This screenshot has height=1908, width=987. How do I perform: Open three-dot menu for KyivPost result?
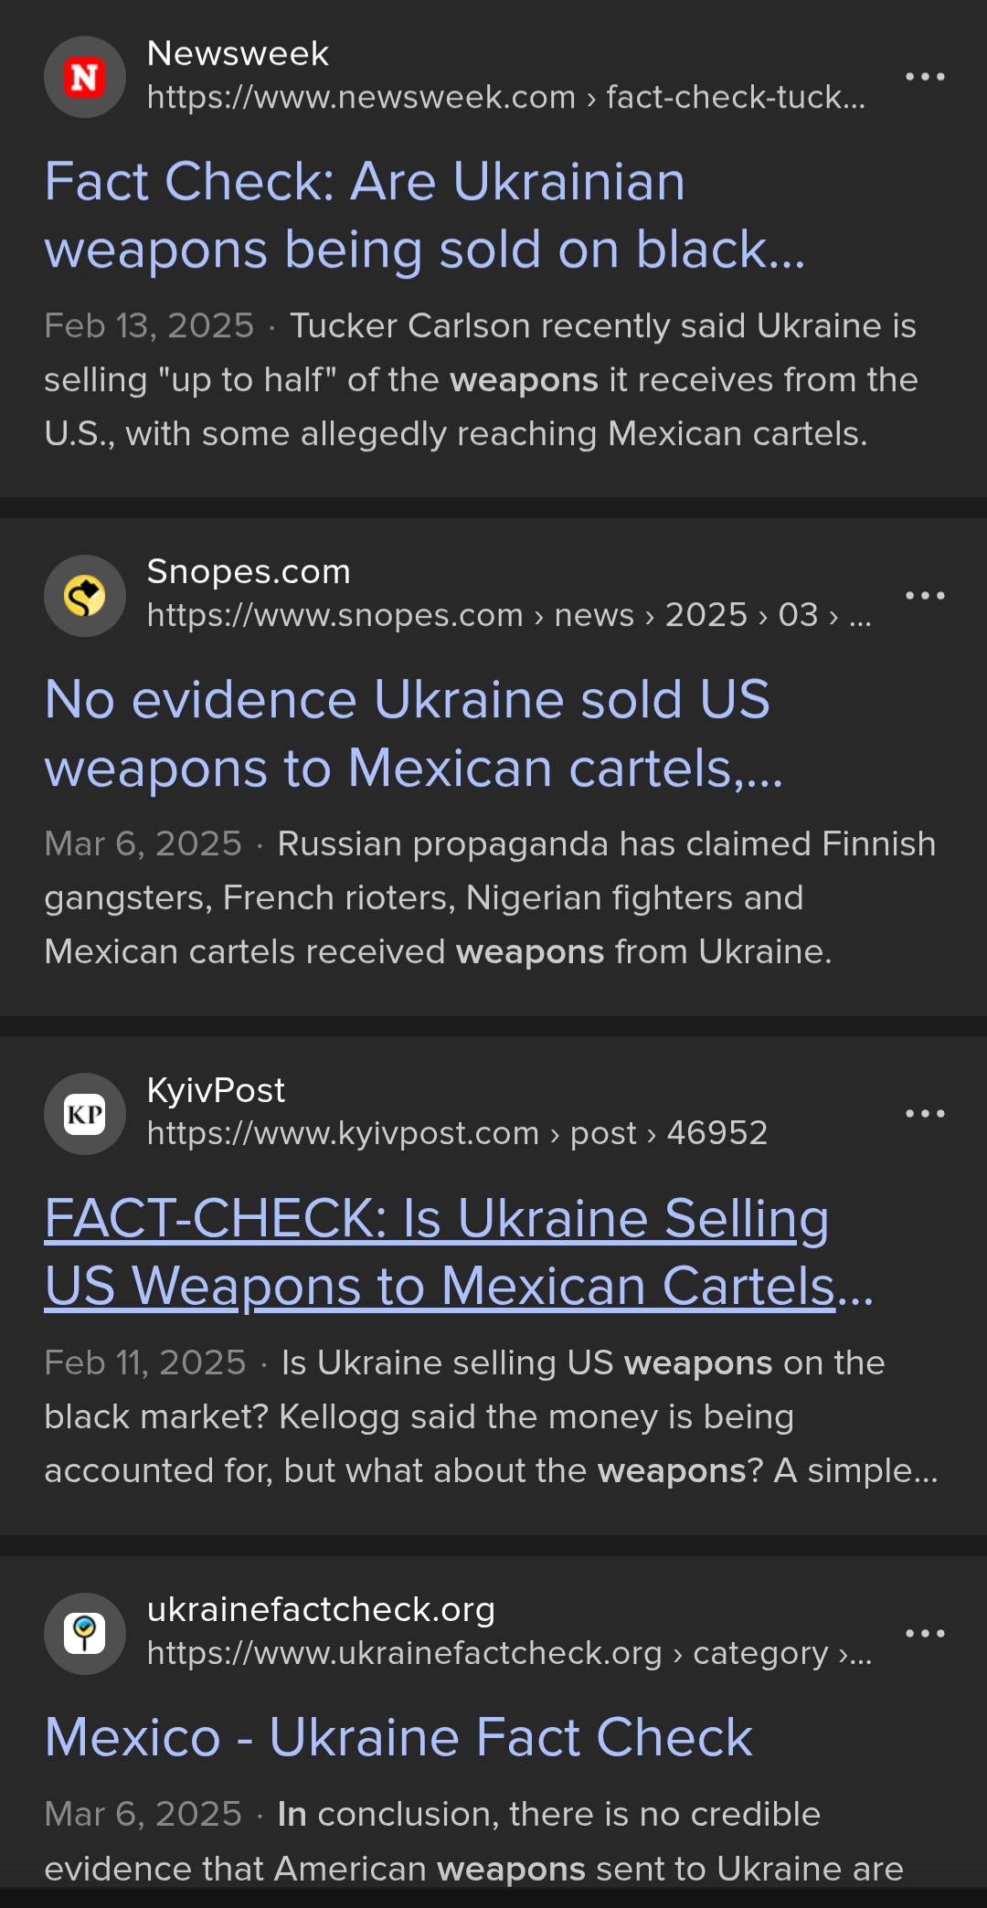925,1114
